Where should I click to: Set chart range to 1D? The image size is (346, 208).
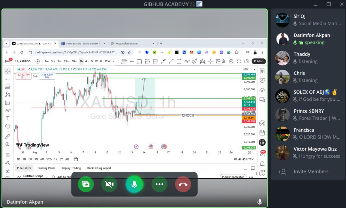click(x=18, y=159)
